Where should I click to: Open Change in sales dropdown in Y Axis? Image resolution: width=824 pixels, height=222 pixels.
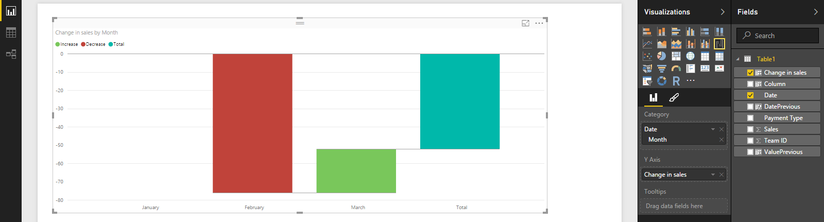[x=713, y=175]
